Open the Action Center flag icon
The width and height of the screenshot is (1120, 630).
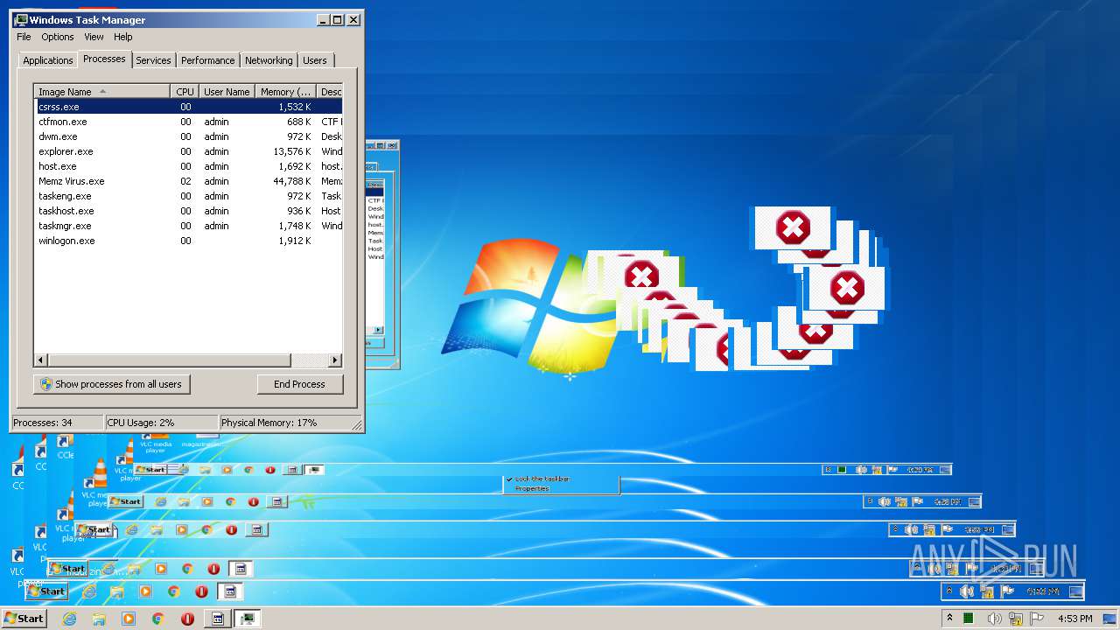point(1037,619)
